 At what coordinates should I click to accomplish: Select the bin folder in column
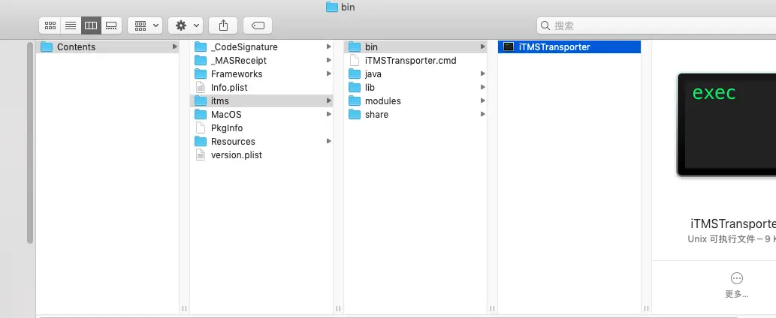415,47
